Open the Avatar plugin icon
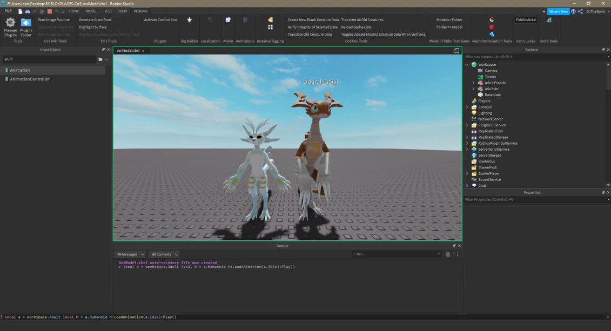 tap(228, 20)
